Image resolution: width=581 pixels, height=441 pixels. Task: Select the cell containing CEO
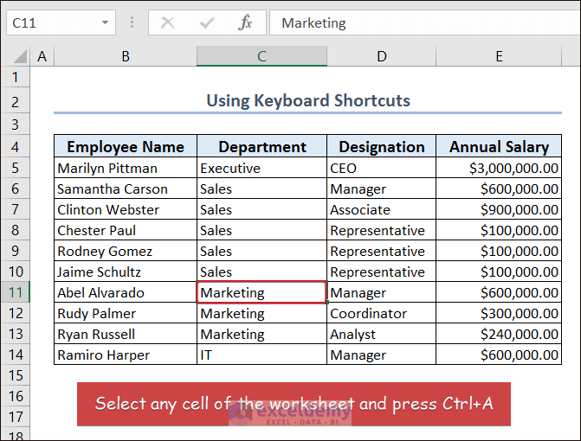[x=381, y=168]
